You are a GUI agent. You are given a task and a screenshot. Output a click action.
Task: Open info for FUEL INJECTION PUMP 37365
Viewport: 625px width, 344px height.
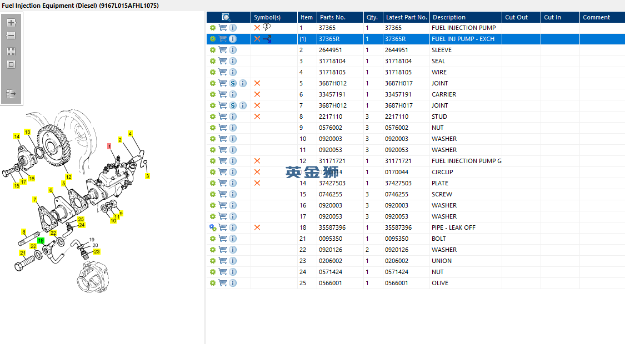coord(233,28)
